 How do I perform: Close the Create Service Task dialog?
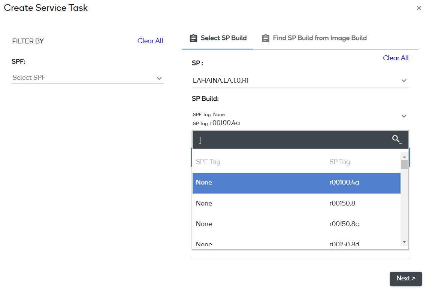coord(419,8)
